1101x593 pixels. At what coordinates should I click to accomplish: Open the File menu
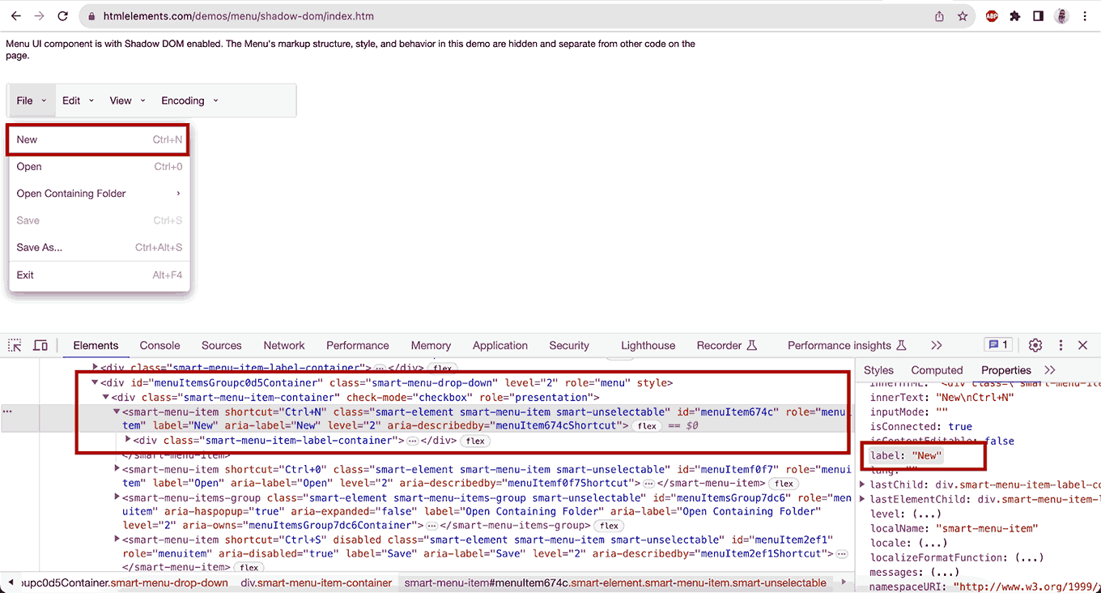[x=32, y=100]
